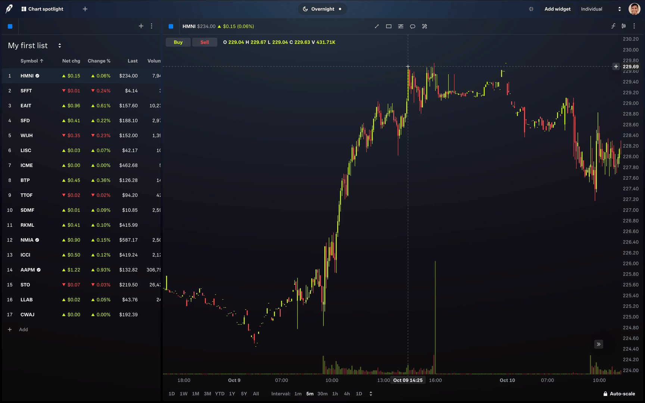Open the Individual account dropdown
The image size is (645, 403).
click(x=601, y=9)
